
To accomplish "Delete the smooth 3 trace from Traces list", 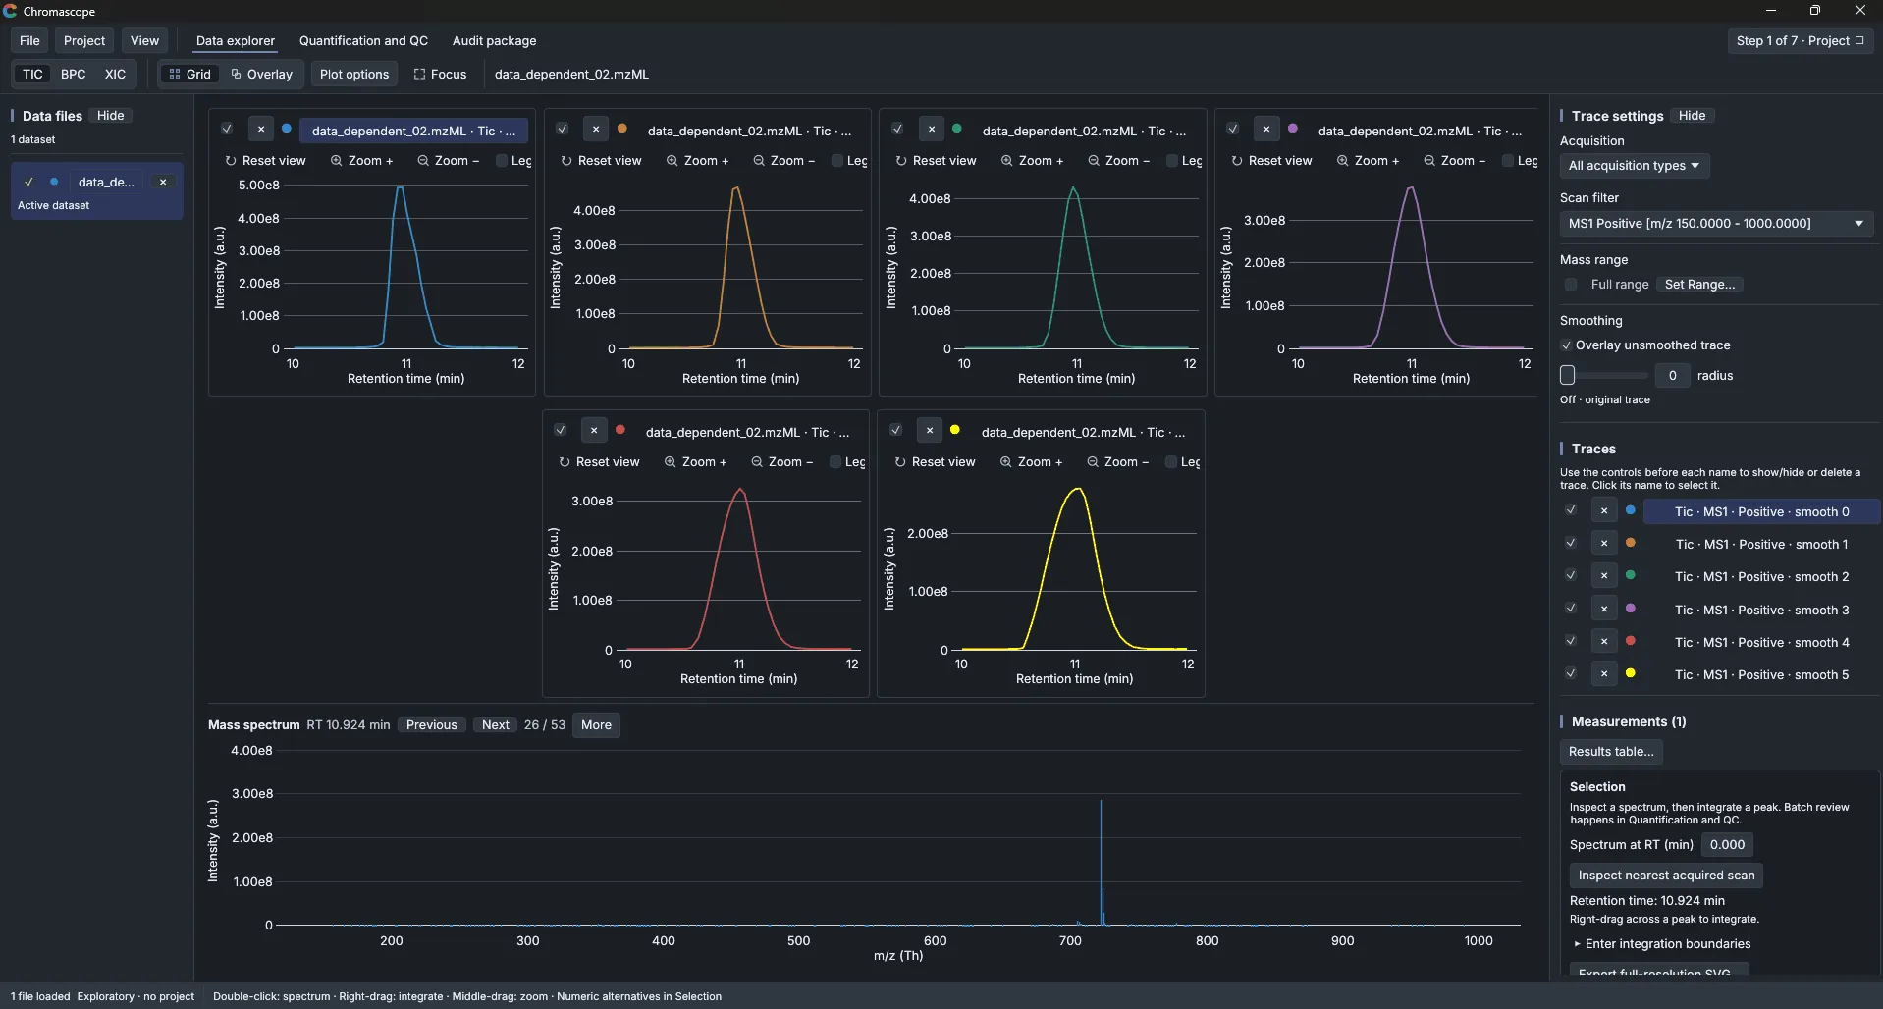I will 1603,610.
